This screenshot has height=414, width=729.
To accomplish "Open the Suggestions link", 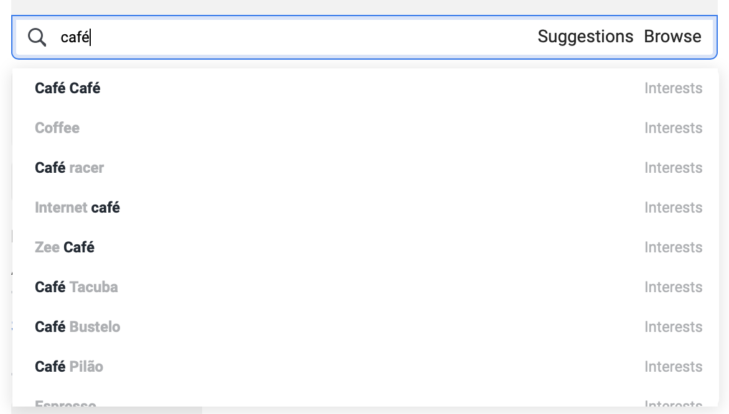I will click(585, 37).
